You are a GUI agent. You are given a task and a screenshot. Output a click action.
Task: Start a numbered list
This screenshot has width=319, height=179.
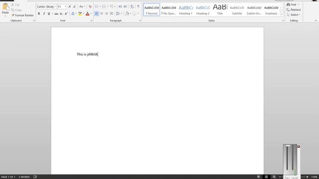[x=104, y=6]
